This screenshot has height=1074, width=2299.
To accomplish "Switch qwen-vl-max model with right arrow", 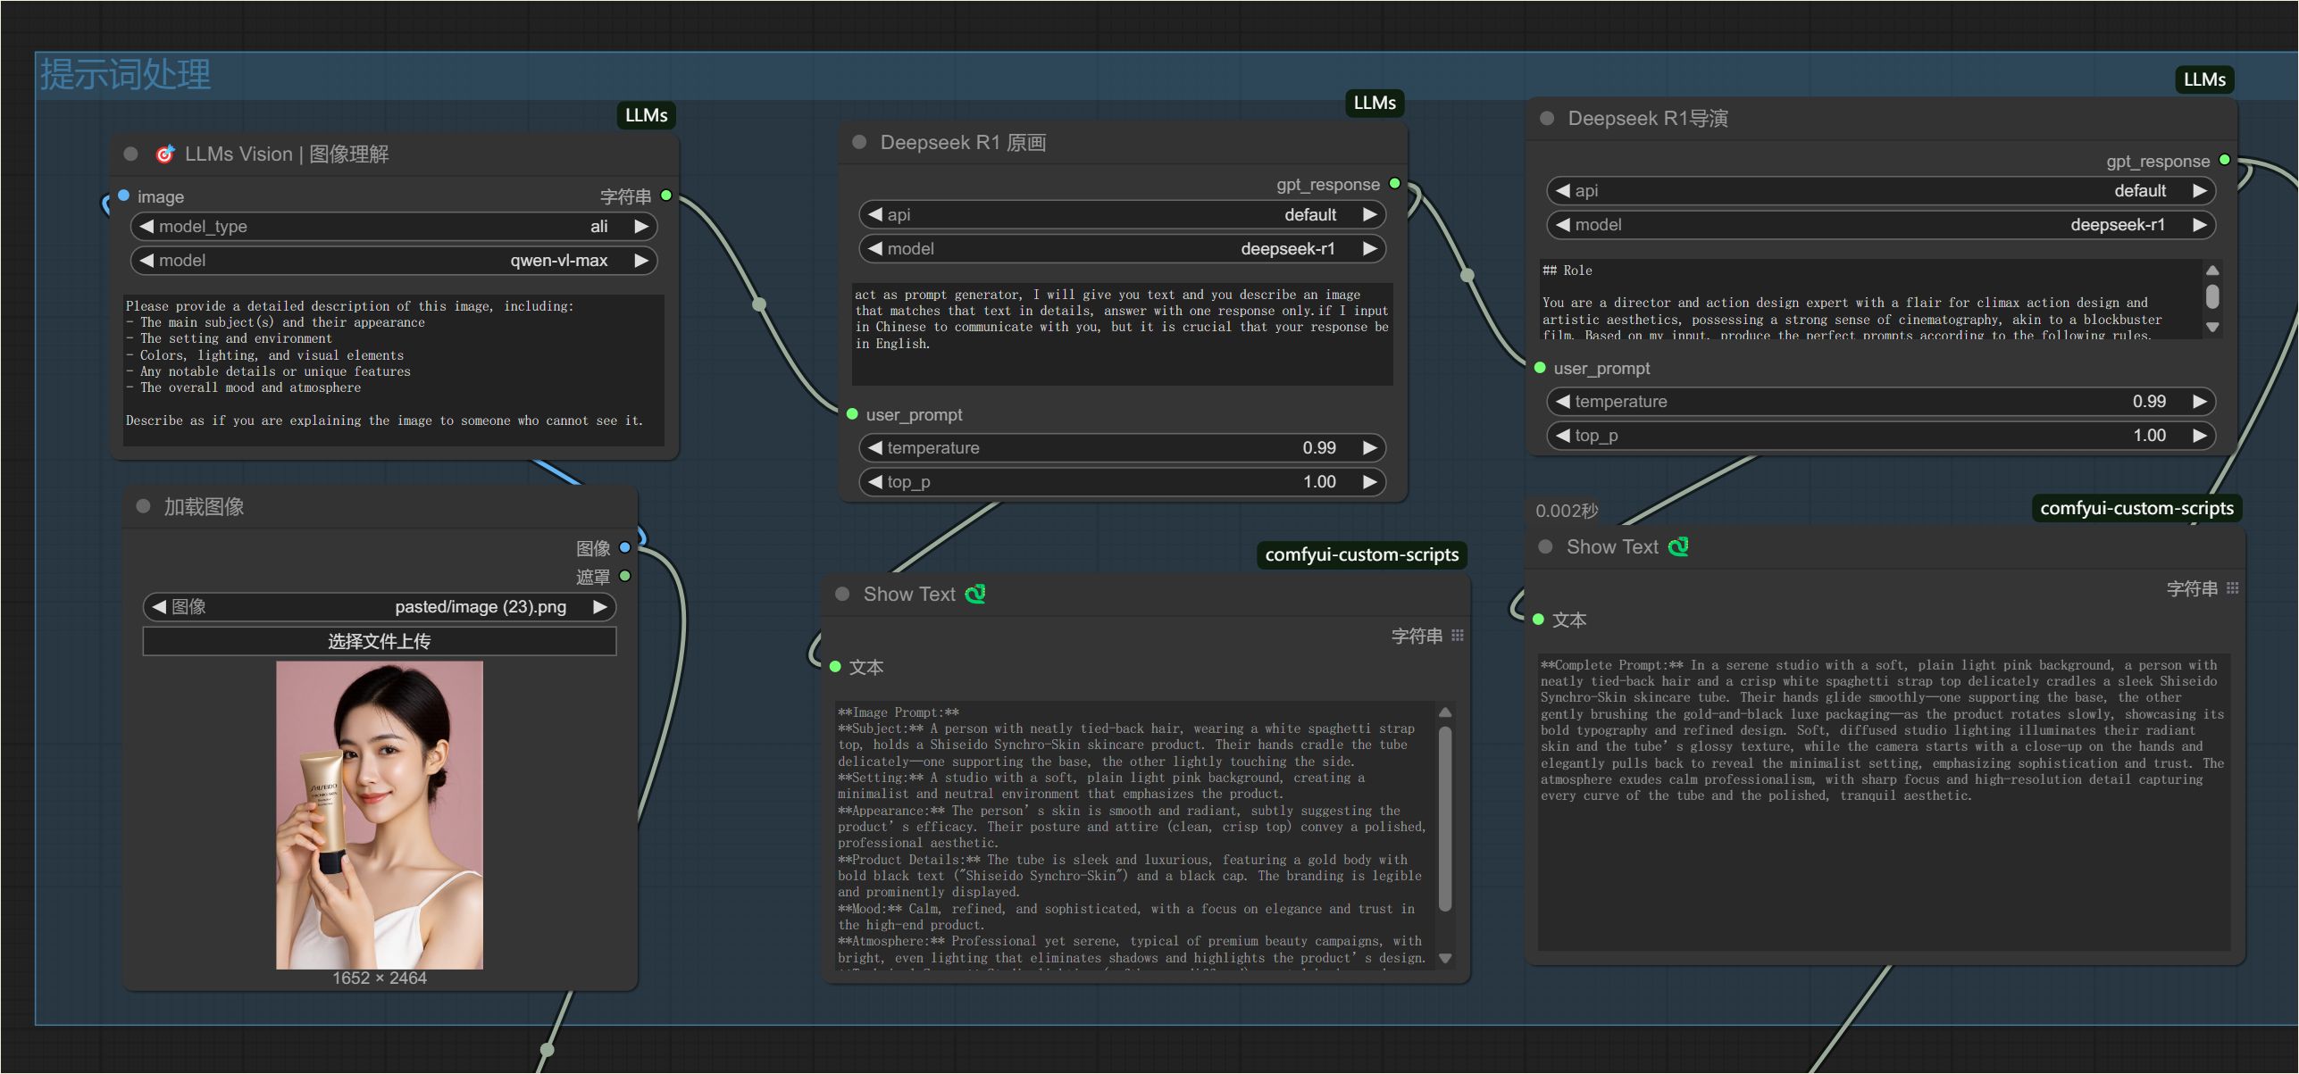I will 641,260.
